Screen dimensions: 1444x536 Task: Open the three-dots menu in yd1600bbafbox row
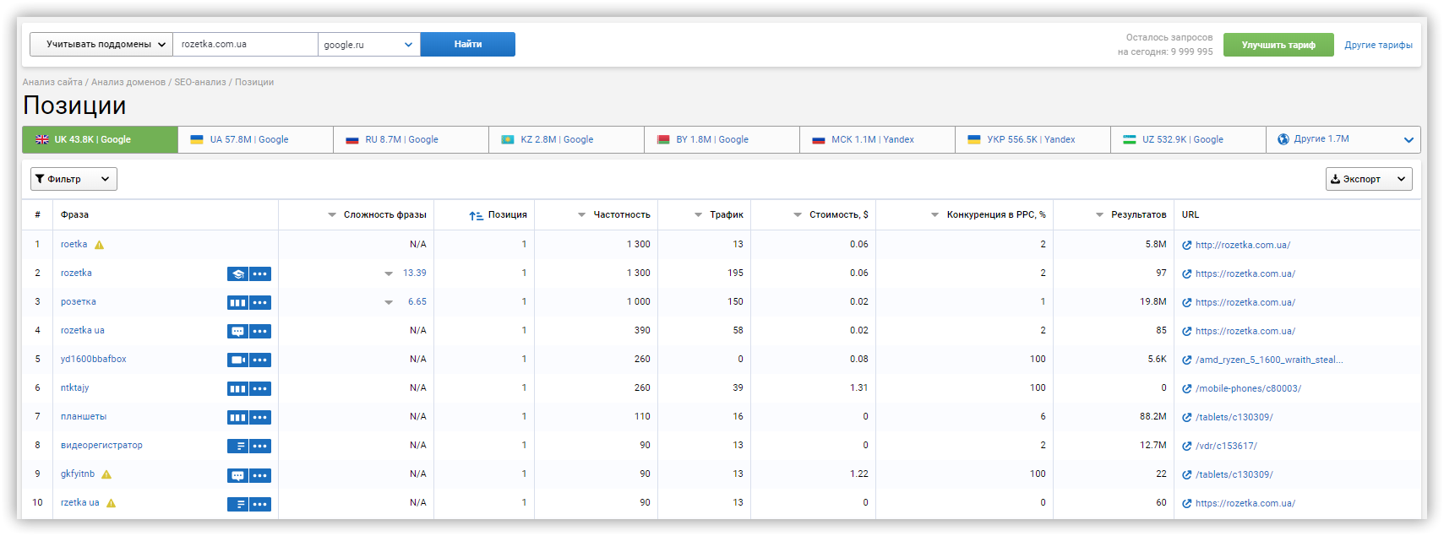click(x=260, y=360)
